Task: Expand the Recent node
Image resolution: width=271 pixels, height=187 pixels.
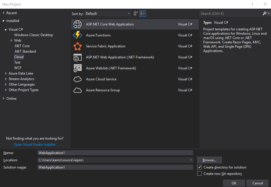Action: click(4, 13)
